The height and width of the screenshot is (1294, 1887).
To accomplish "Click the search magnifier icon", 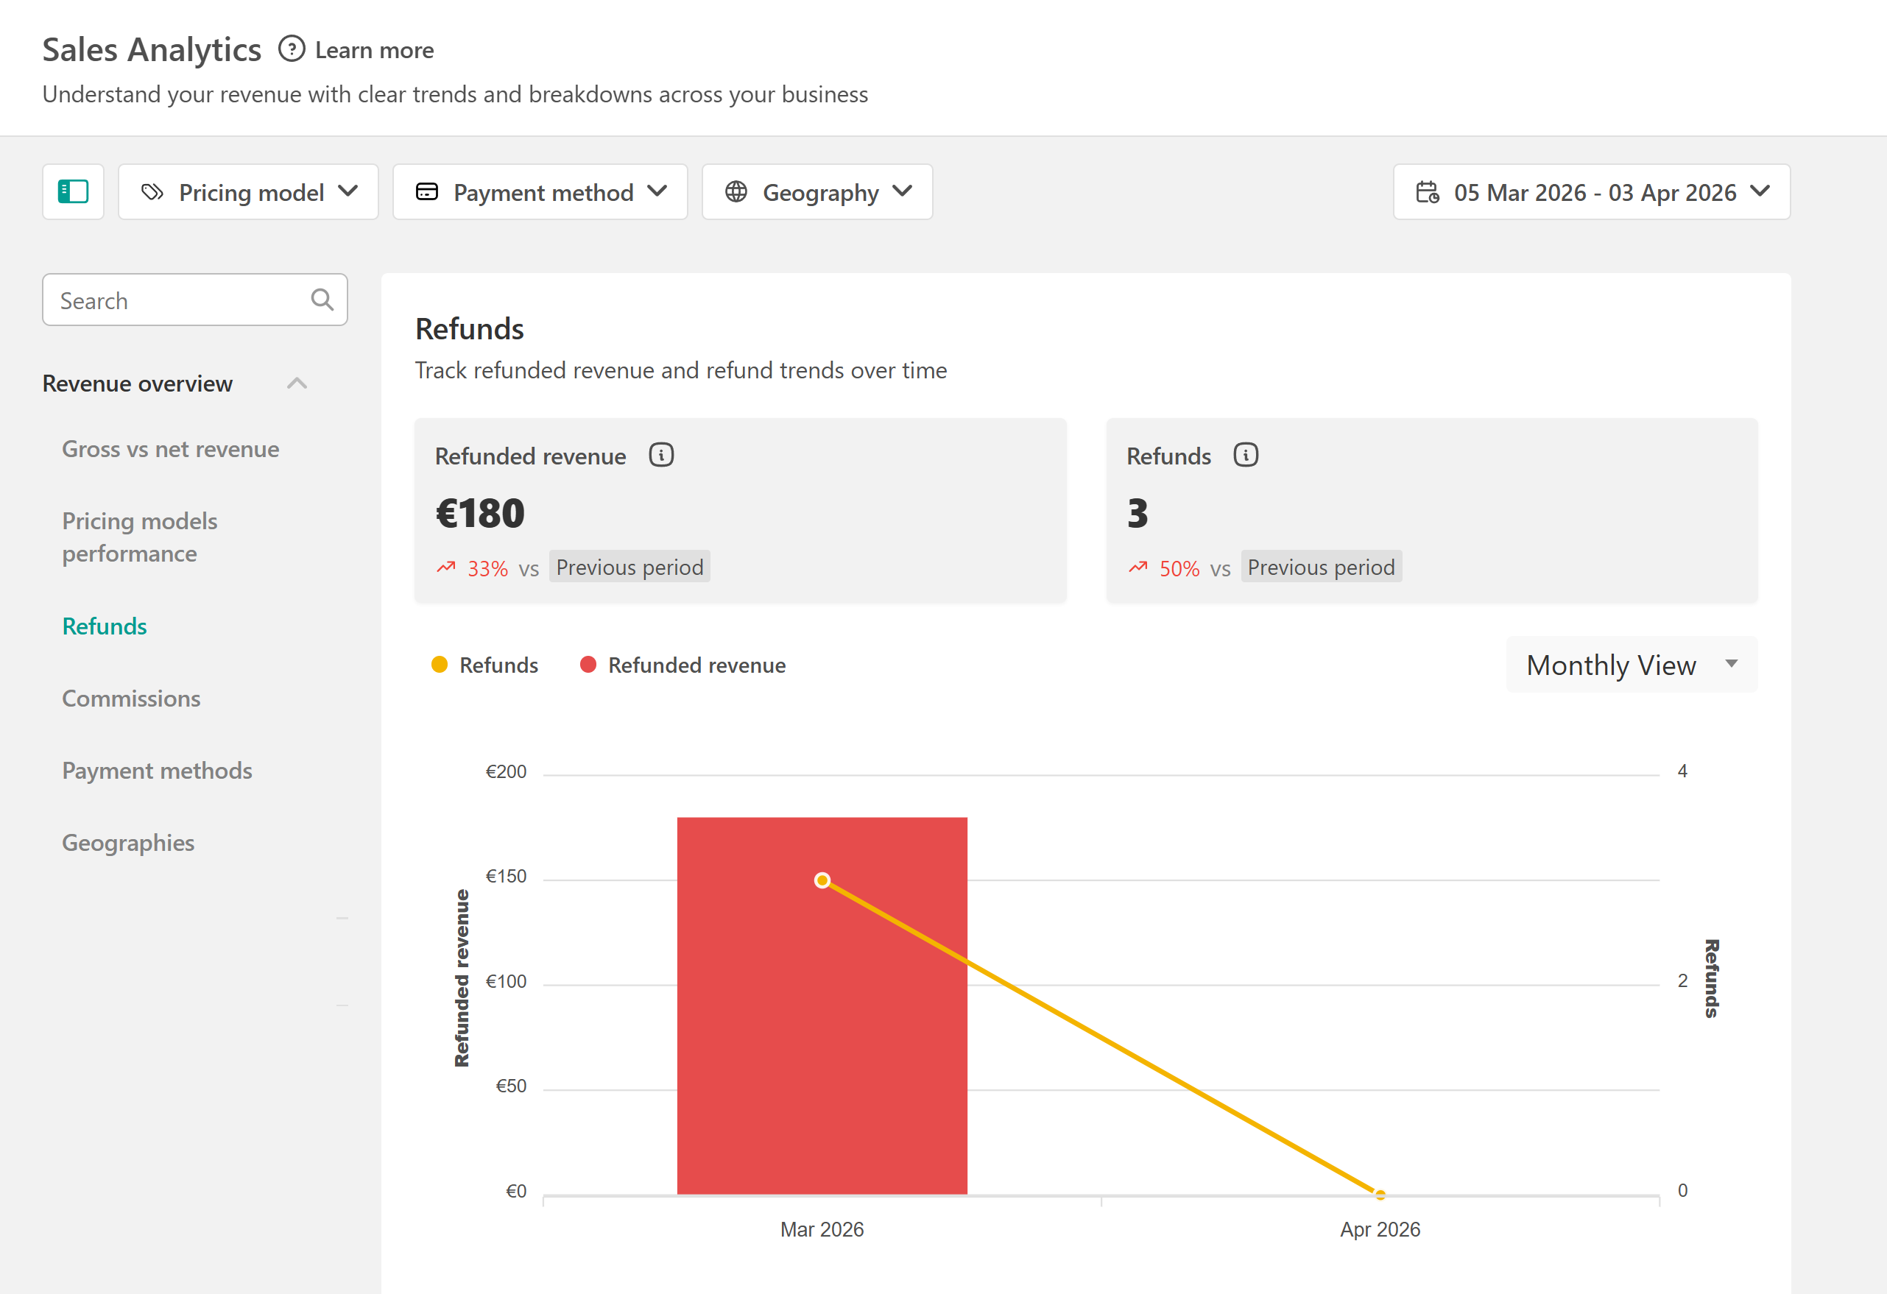I will (322, 300).
